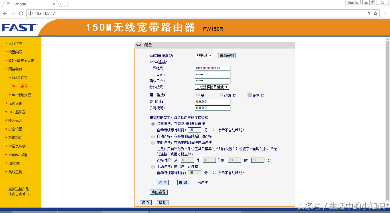Image resolution: width=390 pixels, height=213 pixels.
Task: Bookmark this page with the star icon
Action: (x=375, y=13)
